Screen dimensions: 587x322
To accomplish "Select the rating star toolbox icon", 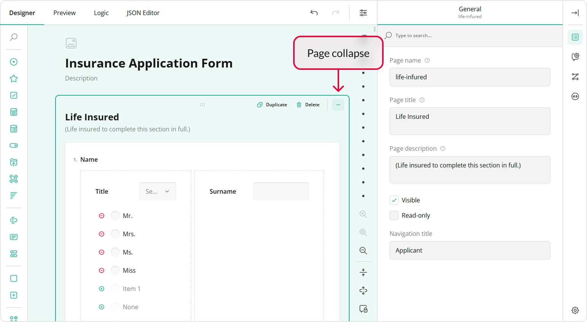I will [14, 79].
